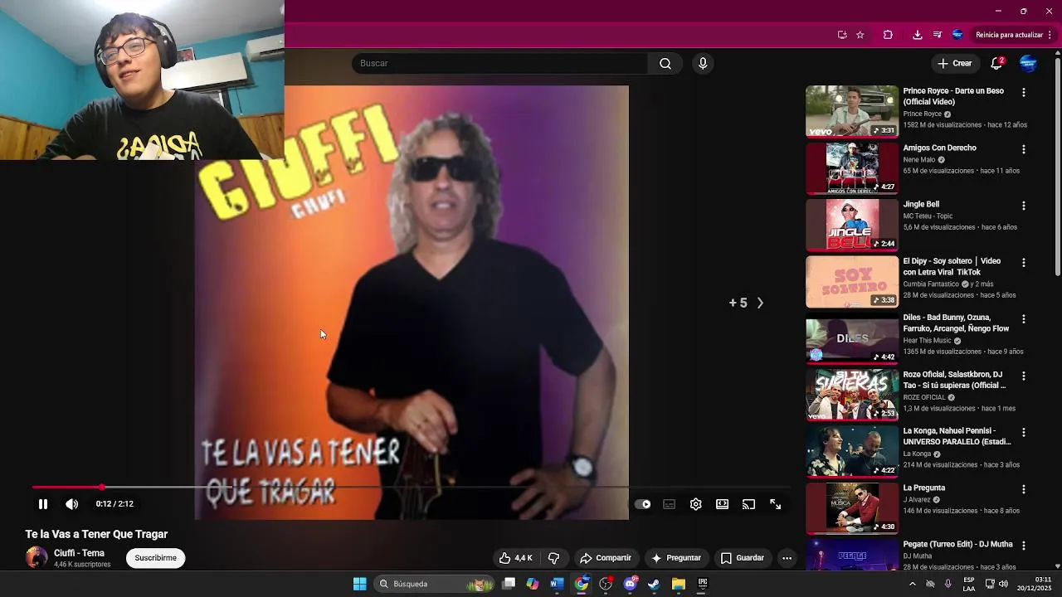The width and height of the screenshot is (1062, 597).
Task: Focus the Buscar search field
Action: click(x=500, y=64)
